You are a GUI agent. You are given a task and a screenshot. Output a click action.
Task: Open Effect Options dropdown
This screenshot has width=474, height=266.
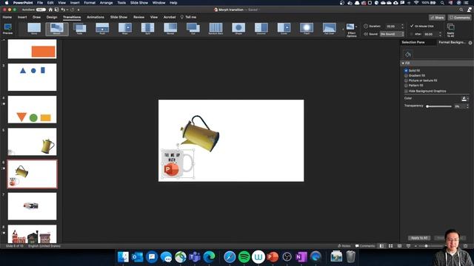point(351,30)
